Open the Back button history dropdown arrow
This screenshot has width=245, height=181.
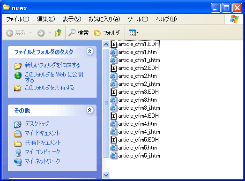click(x=30, y=33)
